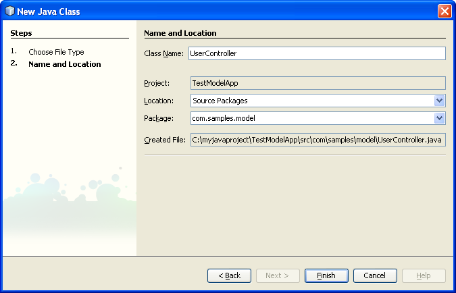Cancel the class creation
This screenshot has height=293, width=456.
pyautogui.click(x=375, y=275)
